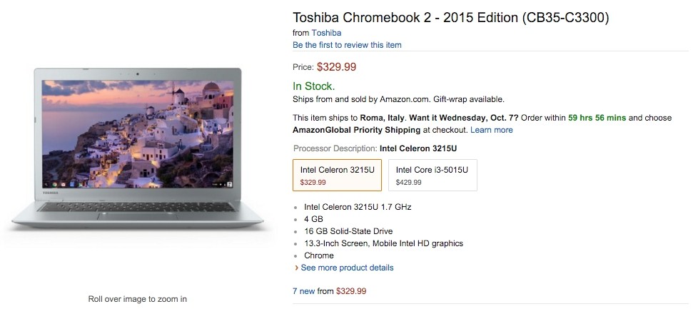Open Learn more about priority shipping
The image size is (693, 309).
pyautogui.click(x=492, y=130)
